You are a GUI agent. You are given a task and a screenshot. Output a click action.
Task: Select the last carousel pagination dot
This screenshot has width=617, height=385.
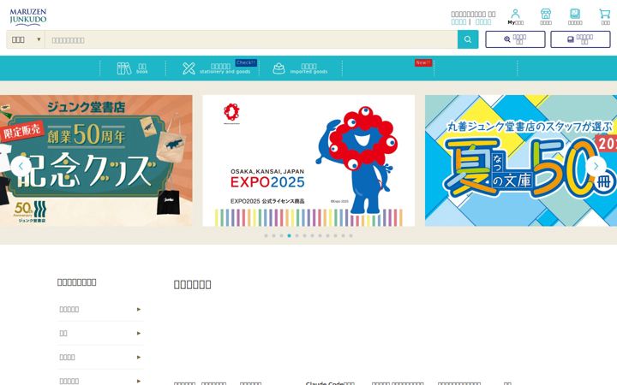tap(350, 236)
